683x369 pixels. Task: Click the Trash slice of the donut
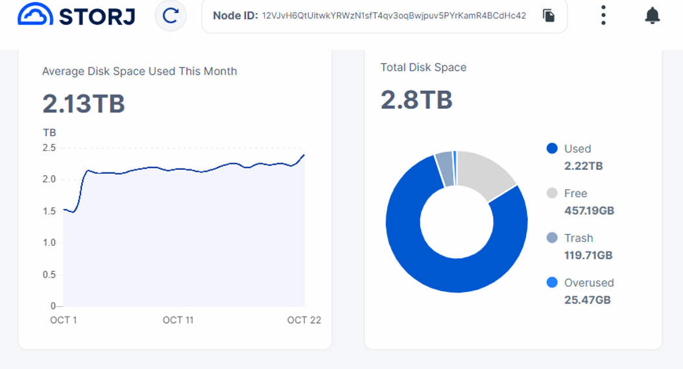pyautogui.click(x=445, y=169)
